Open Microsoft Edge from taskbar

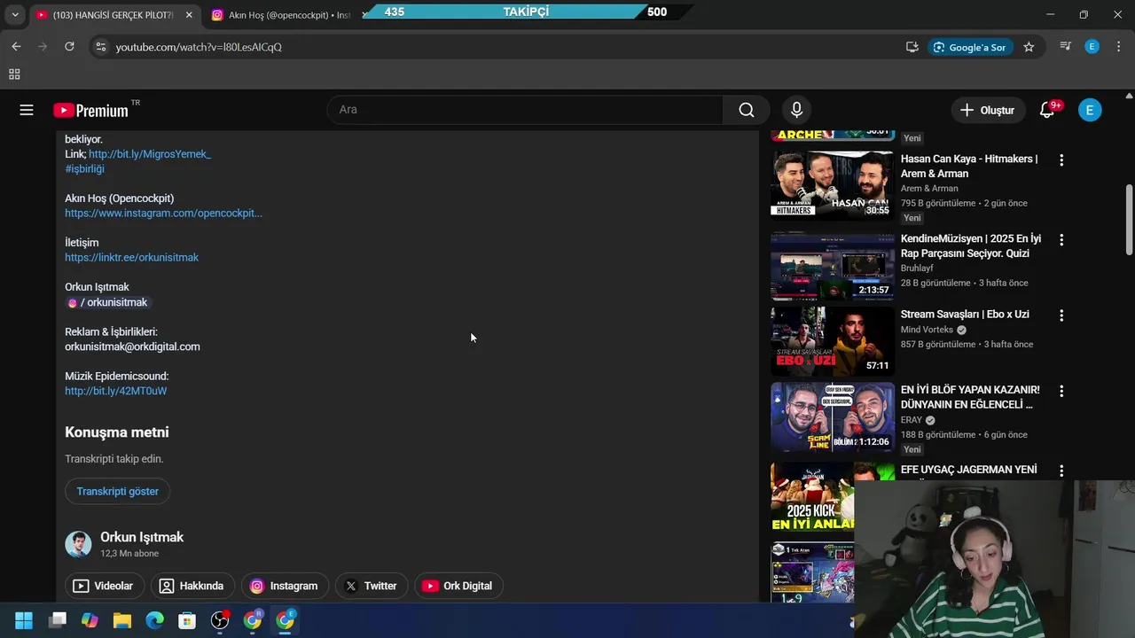[x=154, y=620]
